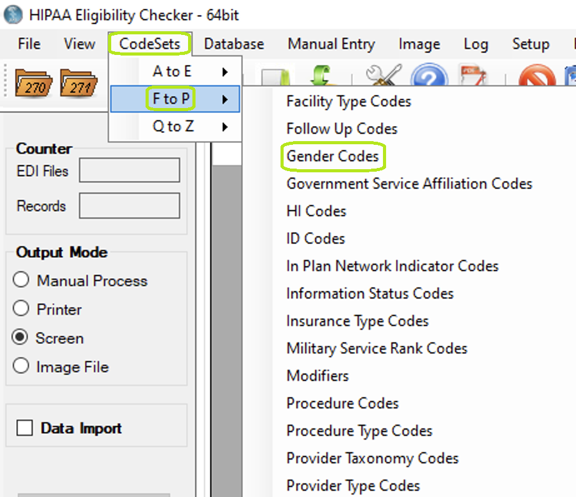
Task: Open the Log menu
Action: tap(476, 44)
